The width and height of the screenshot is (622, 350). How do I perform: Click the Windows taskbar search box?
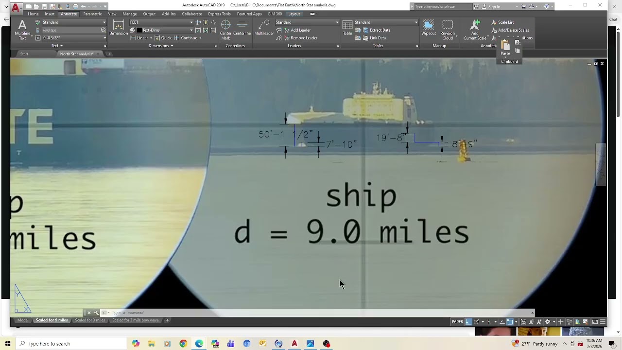(72, 344)
